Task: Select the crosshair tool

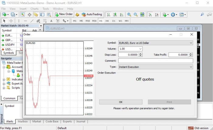Action: coord(11,21)
